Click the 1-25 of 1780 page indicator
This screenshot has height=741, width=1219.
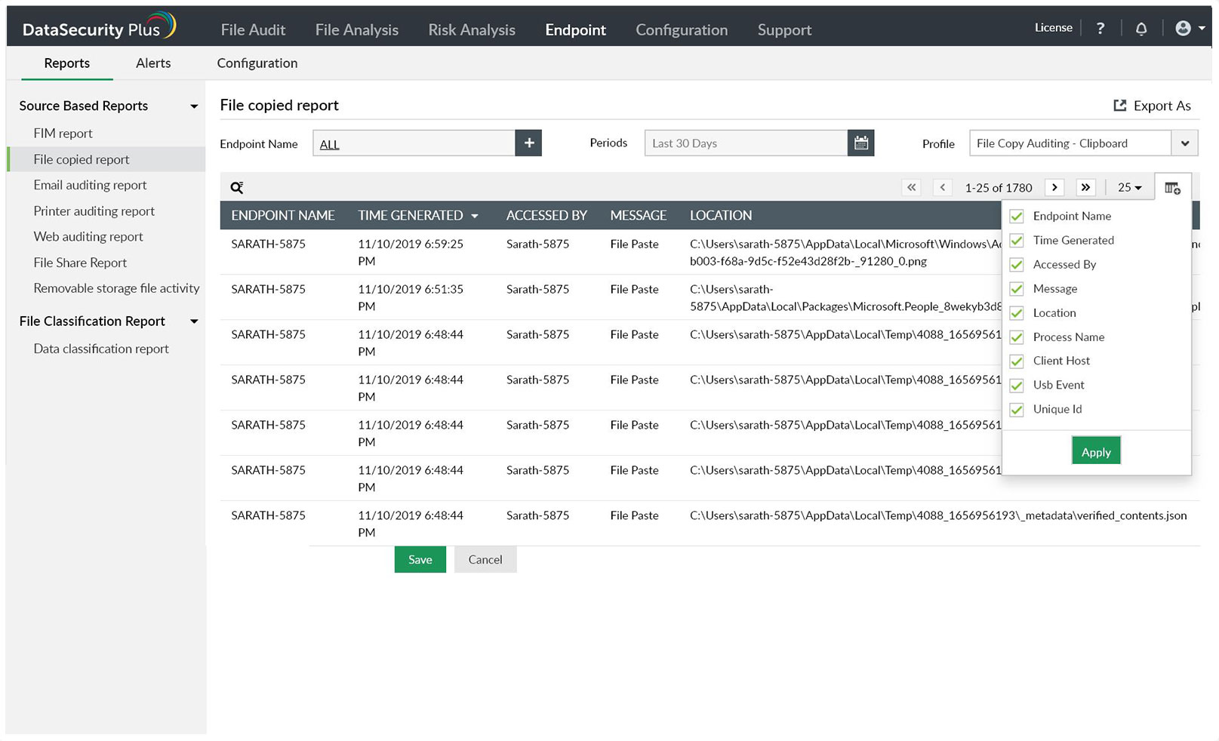pyautogui.click(x=999, y=188)
